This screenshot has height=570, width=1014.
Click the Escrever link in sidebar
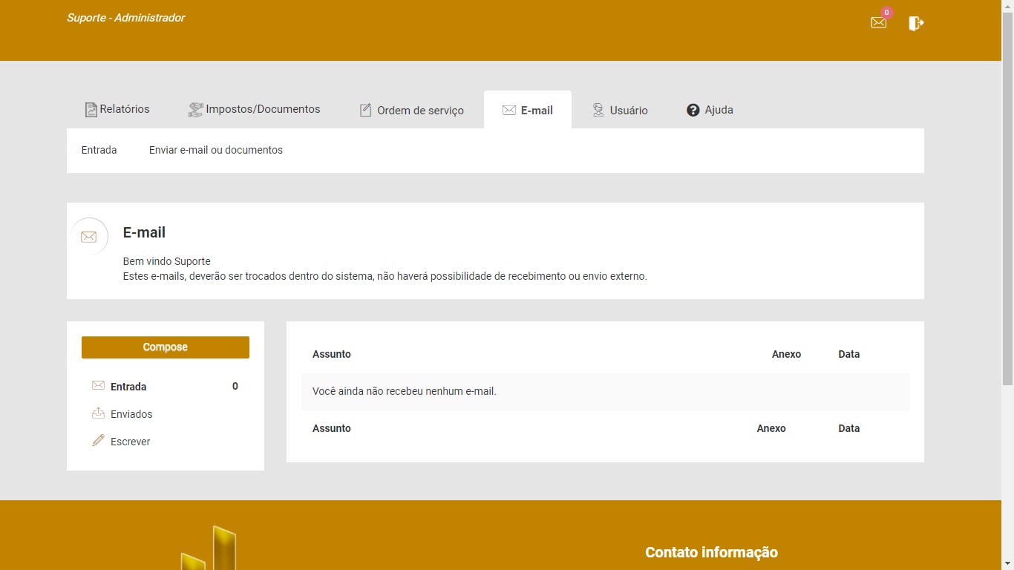click(x=130, y=442)
